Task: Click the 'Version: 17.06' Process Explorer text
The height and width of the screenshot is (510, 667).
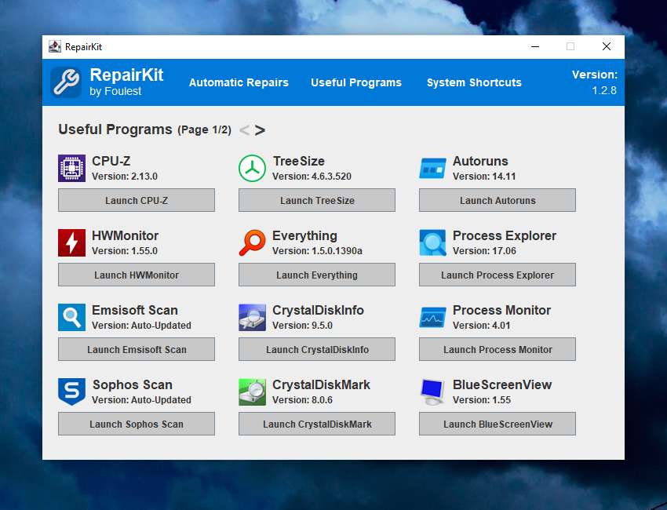Action: [484, 251]
